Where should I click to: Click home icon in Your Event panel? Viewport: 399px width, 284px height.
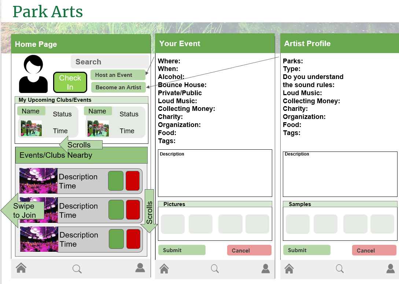164,269
